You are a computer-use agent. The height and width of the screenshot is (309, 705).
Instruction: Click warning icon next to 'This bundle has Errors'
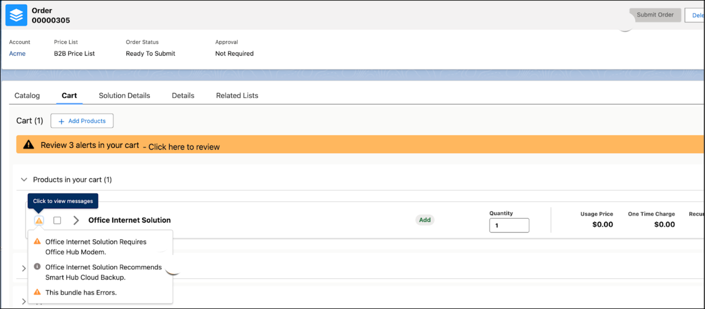click(37, 292)
